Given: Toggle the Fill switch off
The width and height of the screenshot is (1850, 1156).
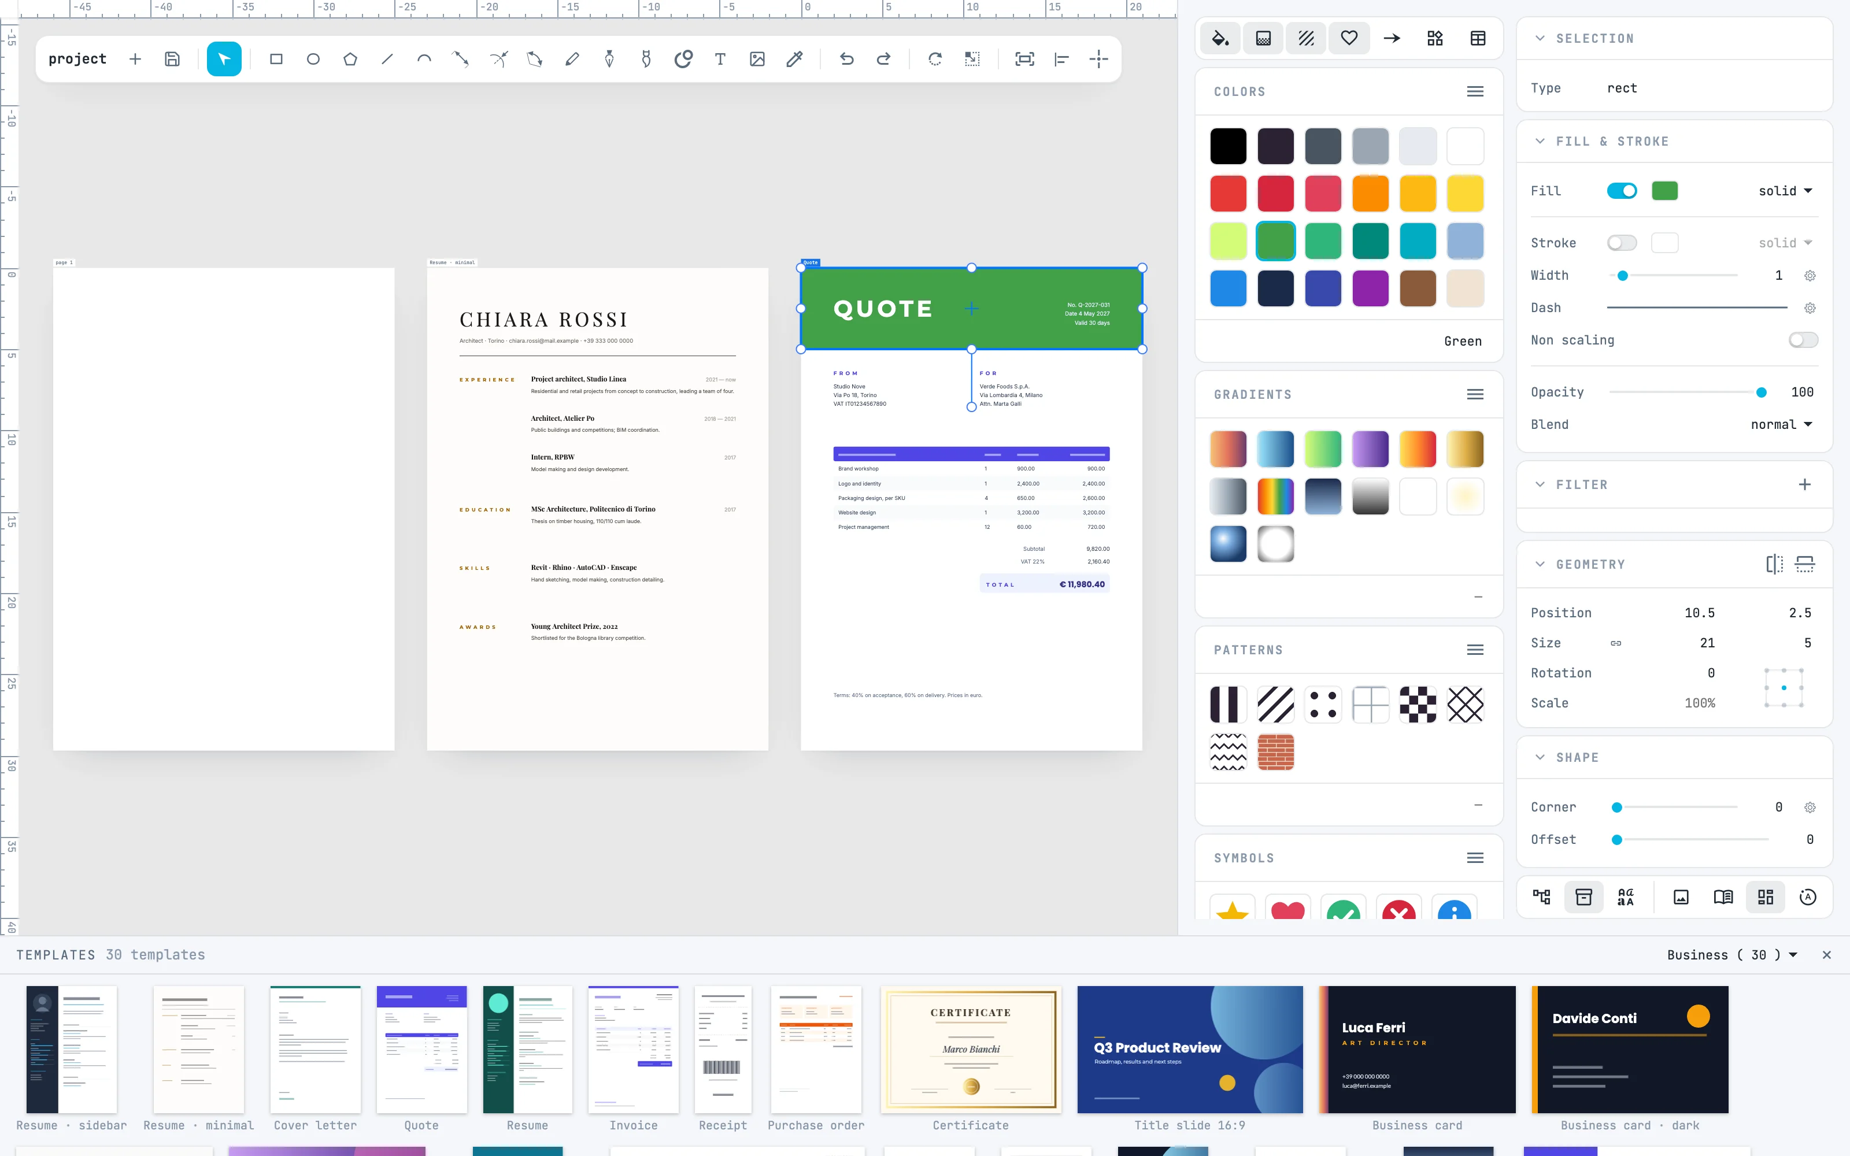Looking at the screenshot, I should 1622,190.
